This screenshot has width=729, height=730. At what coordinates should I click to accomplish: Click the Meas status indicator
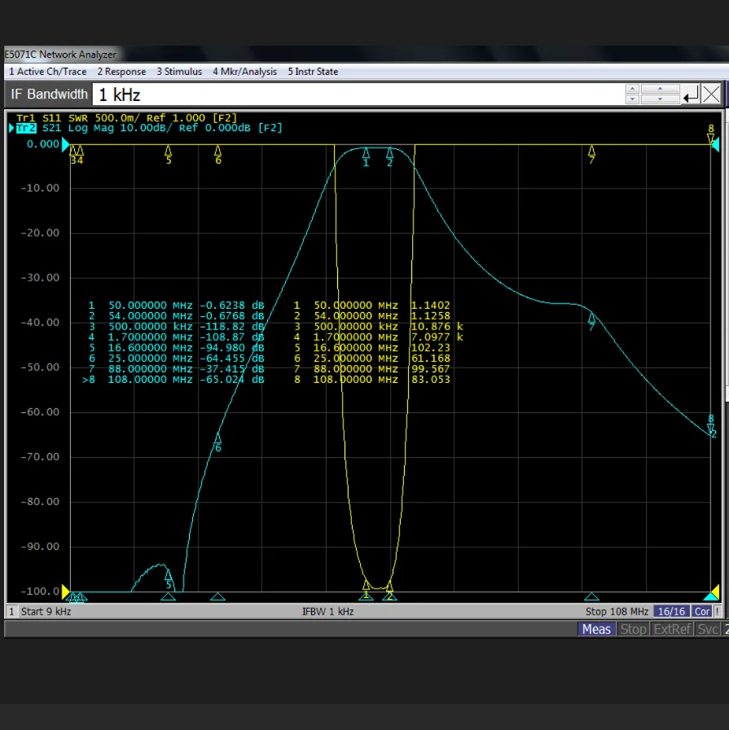[596, 629]
